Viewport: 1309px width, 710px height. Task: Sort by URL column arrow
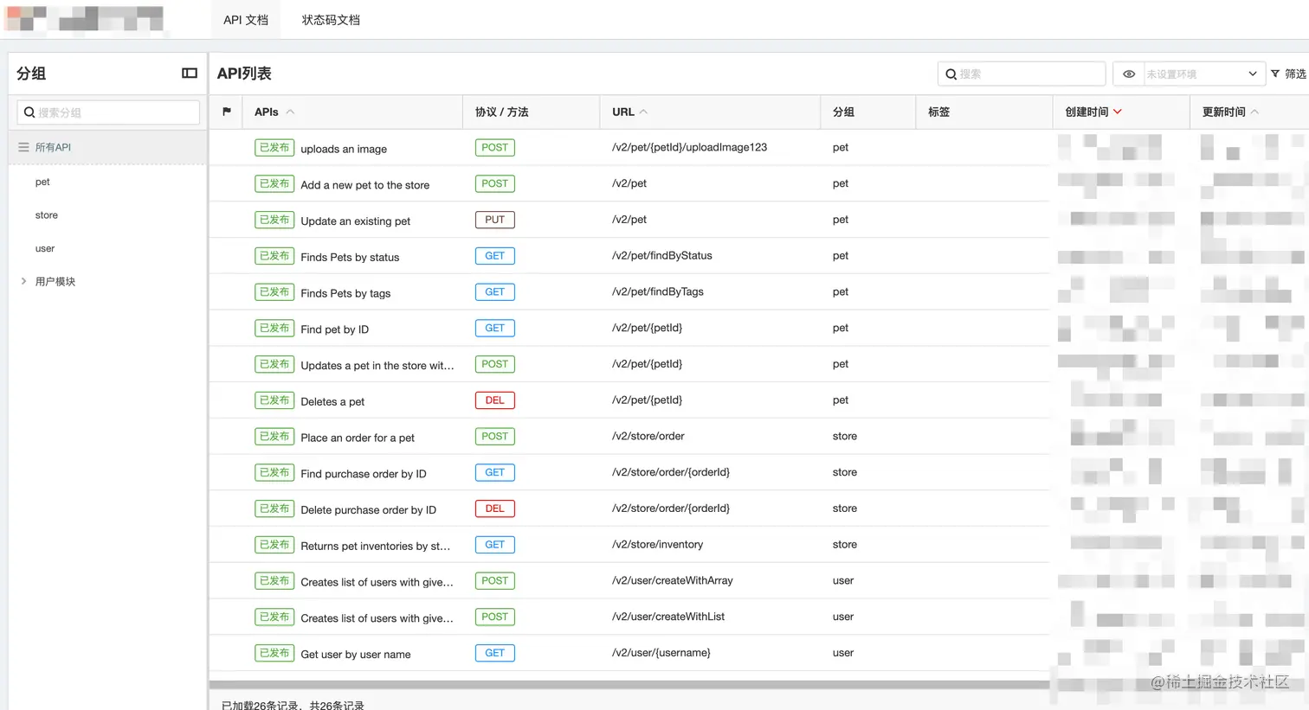pos(643,112)
